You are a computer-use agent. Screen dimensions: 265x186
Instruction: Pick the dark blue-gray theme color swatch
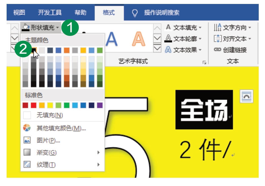point(50,50)
